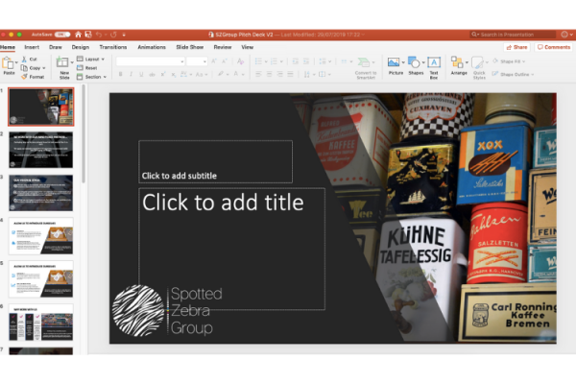The image size is (576, 384).
Task: Click the Comments button
Action: (x=554, y=47)
